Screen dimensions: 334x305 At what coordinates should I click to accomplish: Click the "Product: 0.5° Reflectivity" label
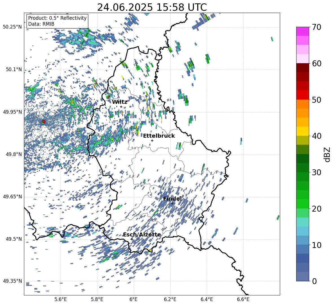[57, 18]
